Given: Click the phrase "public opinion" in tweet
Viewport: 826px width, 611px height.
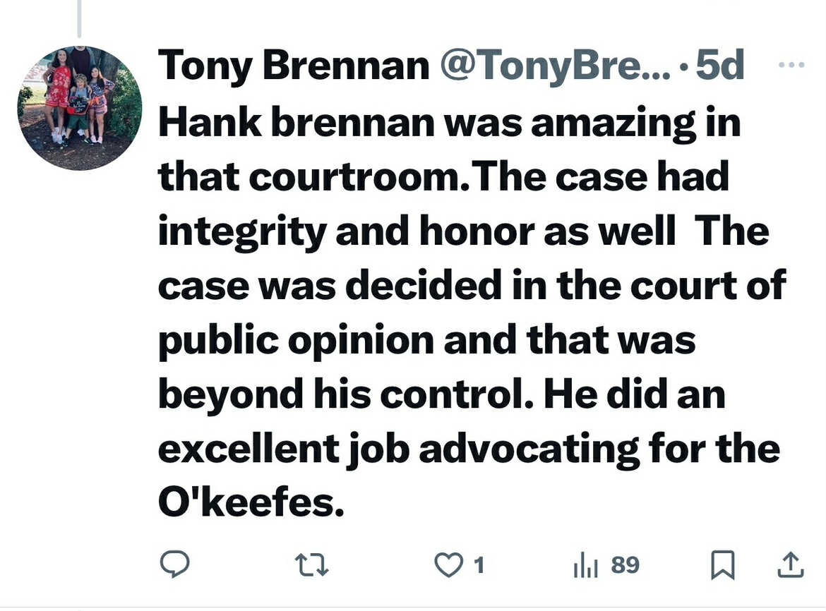Looking at the screenshot, I should 296,341.
